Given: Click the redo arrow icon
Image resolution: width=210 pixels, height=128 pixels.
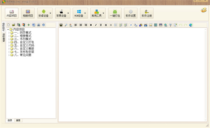Looking at the screenshot, I should tap(185, 25).
